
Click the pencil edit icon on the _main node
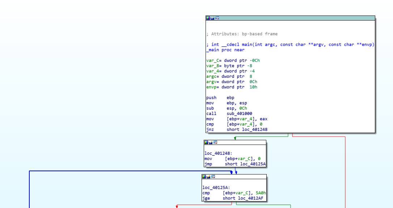click(212, 18)
